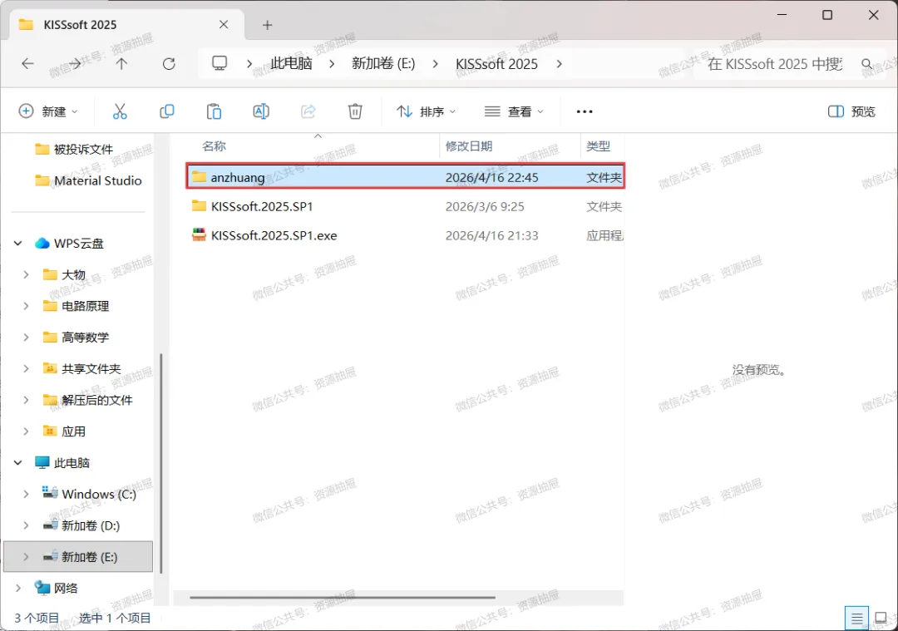The height and width of the screenshot is (631, 898).
Task: Switch to details list view icon
Action: [856, 619]
